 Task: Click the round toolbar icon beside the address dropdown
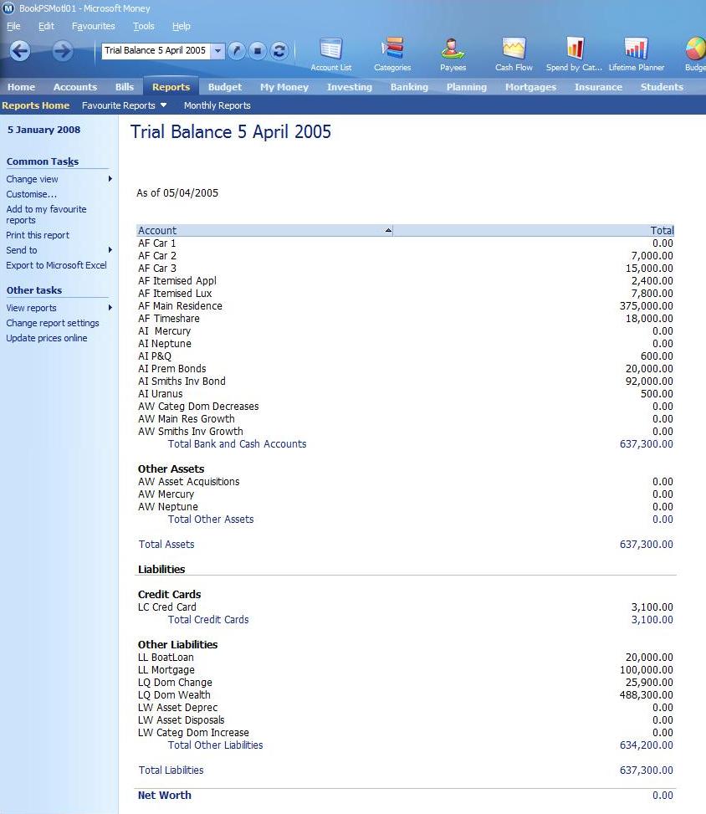click(236, 50)
